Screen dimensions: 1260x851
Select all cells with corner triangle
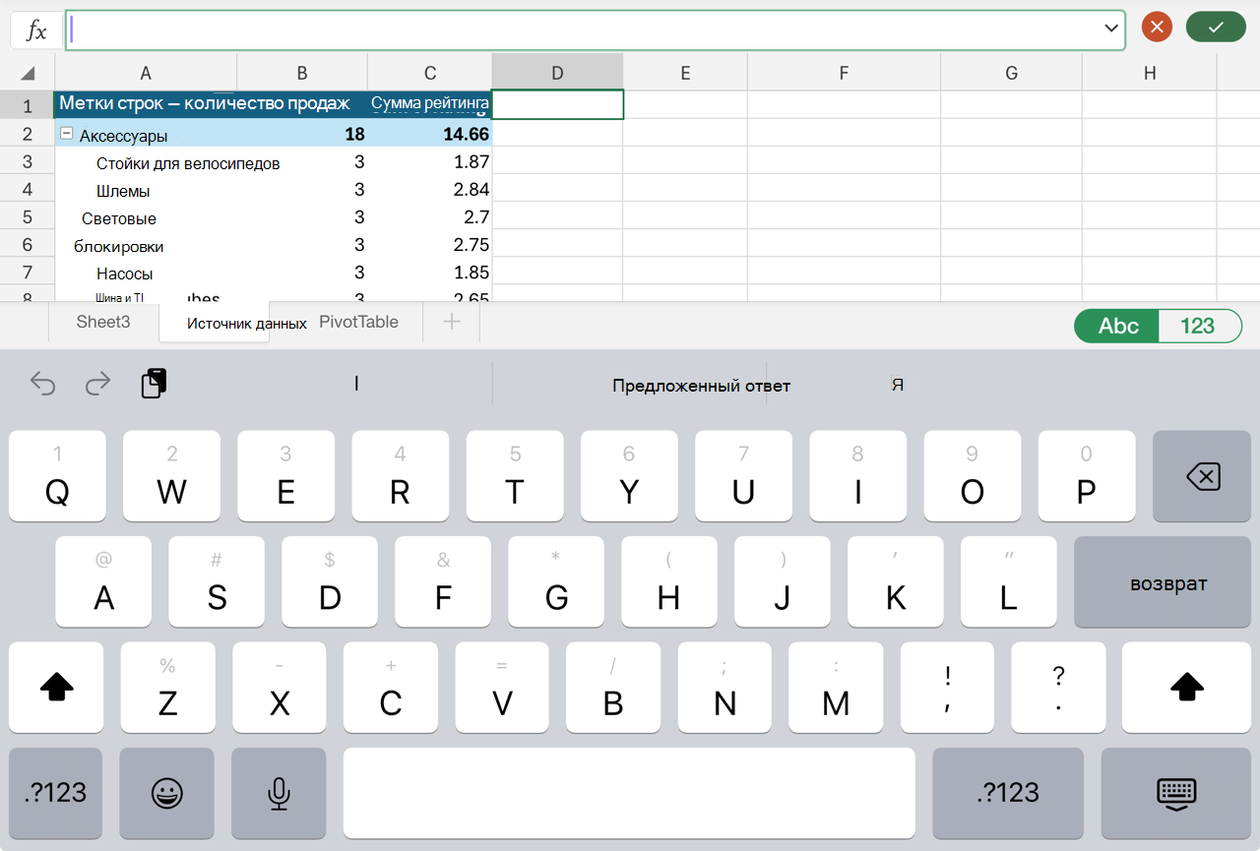[x=28, y=73]
